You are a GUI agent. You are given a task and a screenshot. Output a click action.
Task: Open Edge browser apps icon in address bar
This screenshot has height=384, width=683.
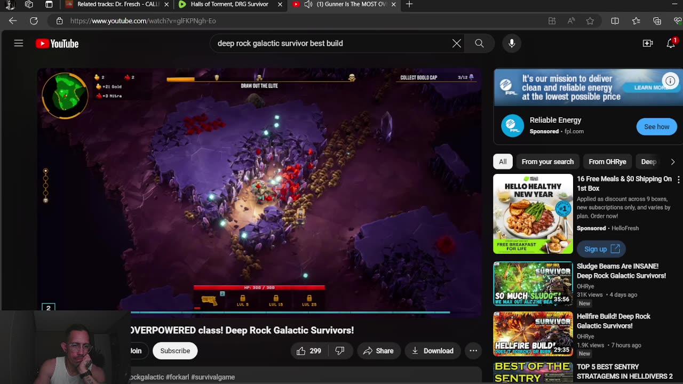[552, 21]
